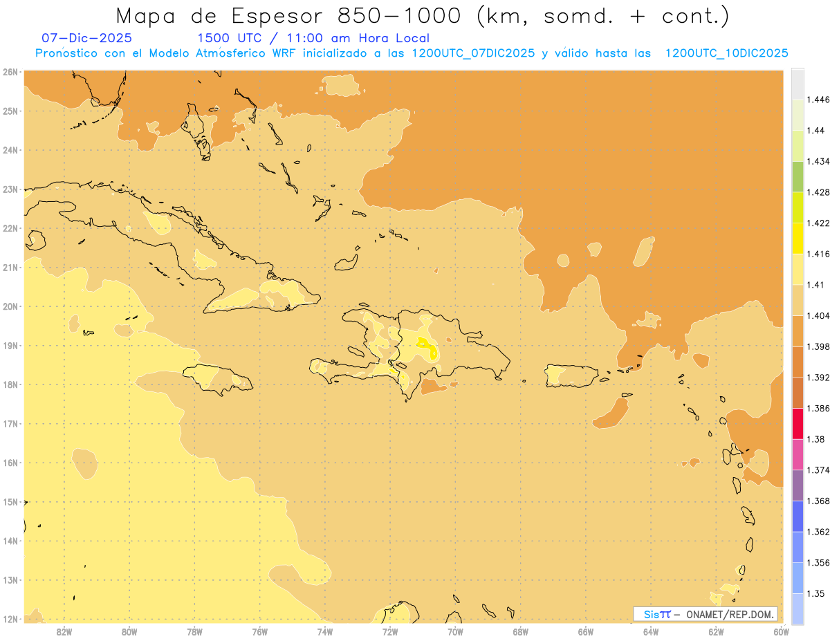The width and height of the screenshot is (830, 641).
Task: Select the 1.374 pink legend swatch
Action: pos(797,454)
